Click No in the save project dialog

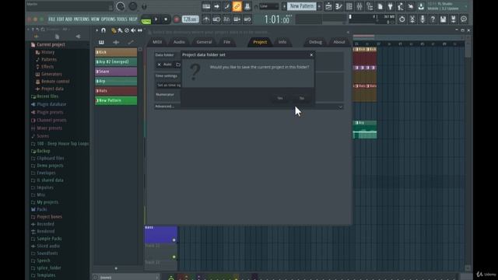pos(302,98)
